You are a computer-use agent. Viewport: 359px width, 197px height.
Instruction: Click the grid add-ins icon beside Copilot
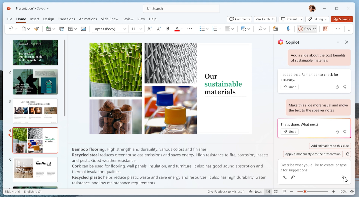click(326, 29)
